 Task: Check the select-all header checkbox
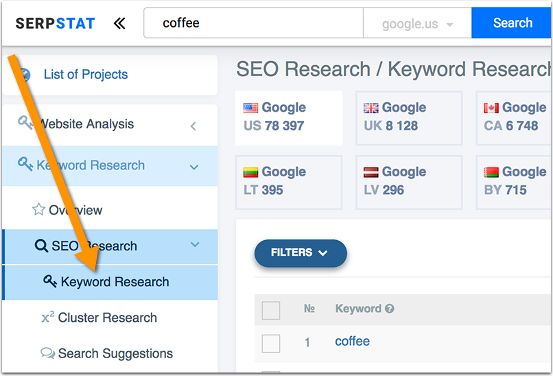point(271,310)
